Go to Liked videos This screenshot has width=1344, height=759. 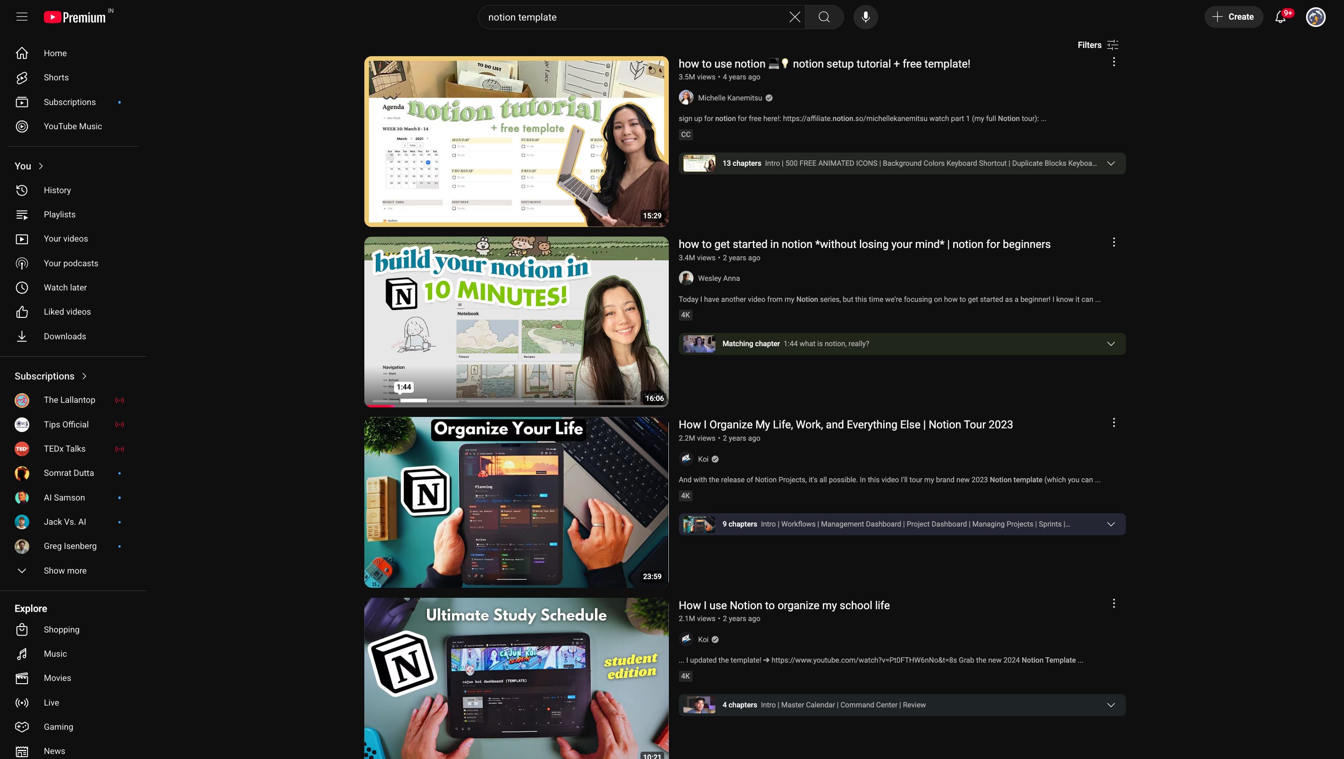pyautogui.click(x=67, y=312)
